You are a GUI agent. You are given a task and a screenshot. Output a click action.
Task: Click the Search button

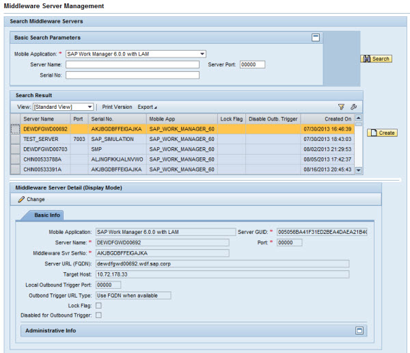click(377, 59)
